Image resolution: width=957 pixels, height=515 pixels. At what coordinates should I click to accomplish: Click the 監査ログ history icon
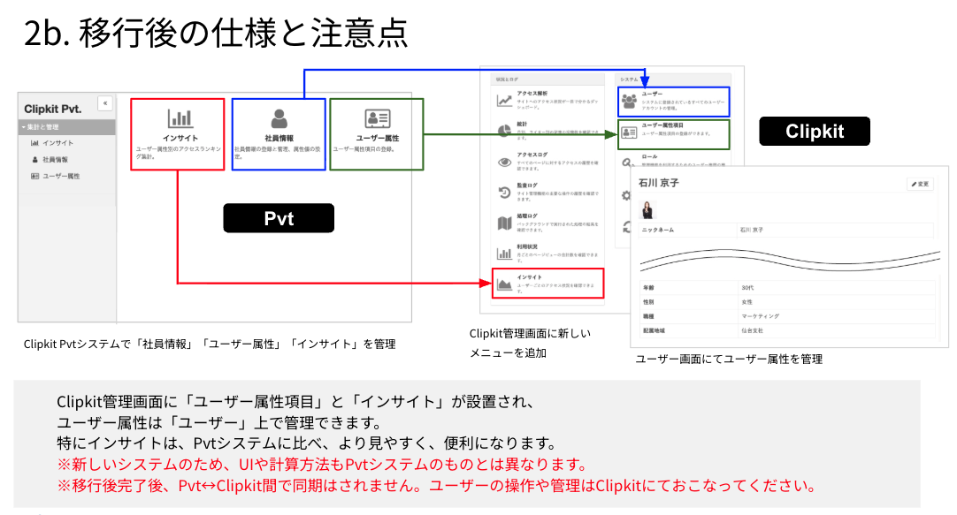coord(504,193)
